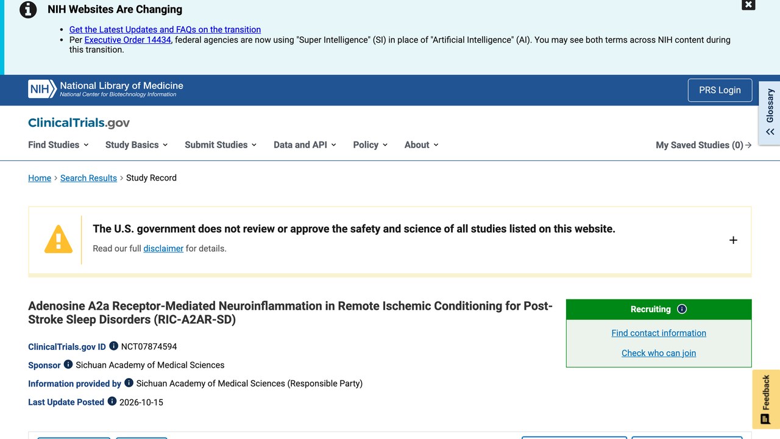780x439 pixels.
Task: Open the Policy menu
Action: point(370,145)
